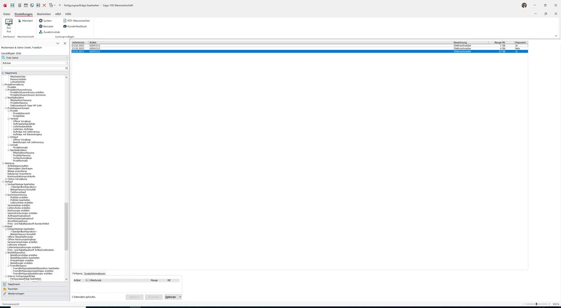Sort table by Liefertermin column header
This screenshot has width=561, height=308.
pyautogui.click(x=80, y=42)
